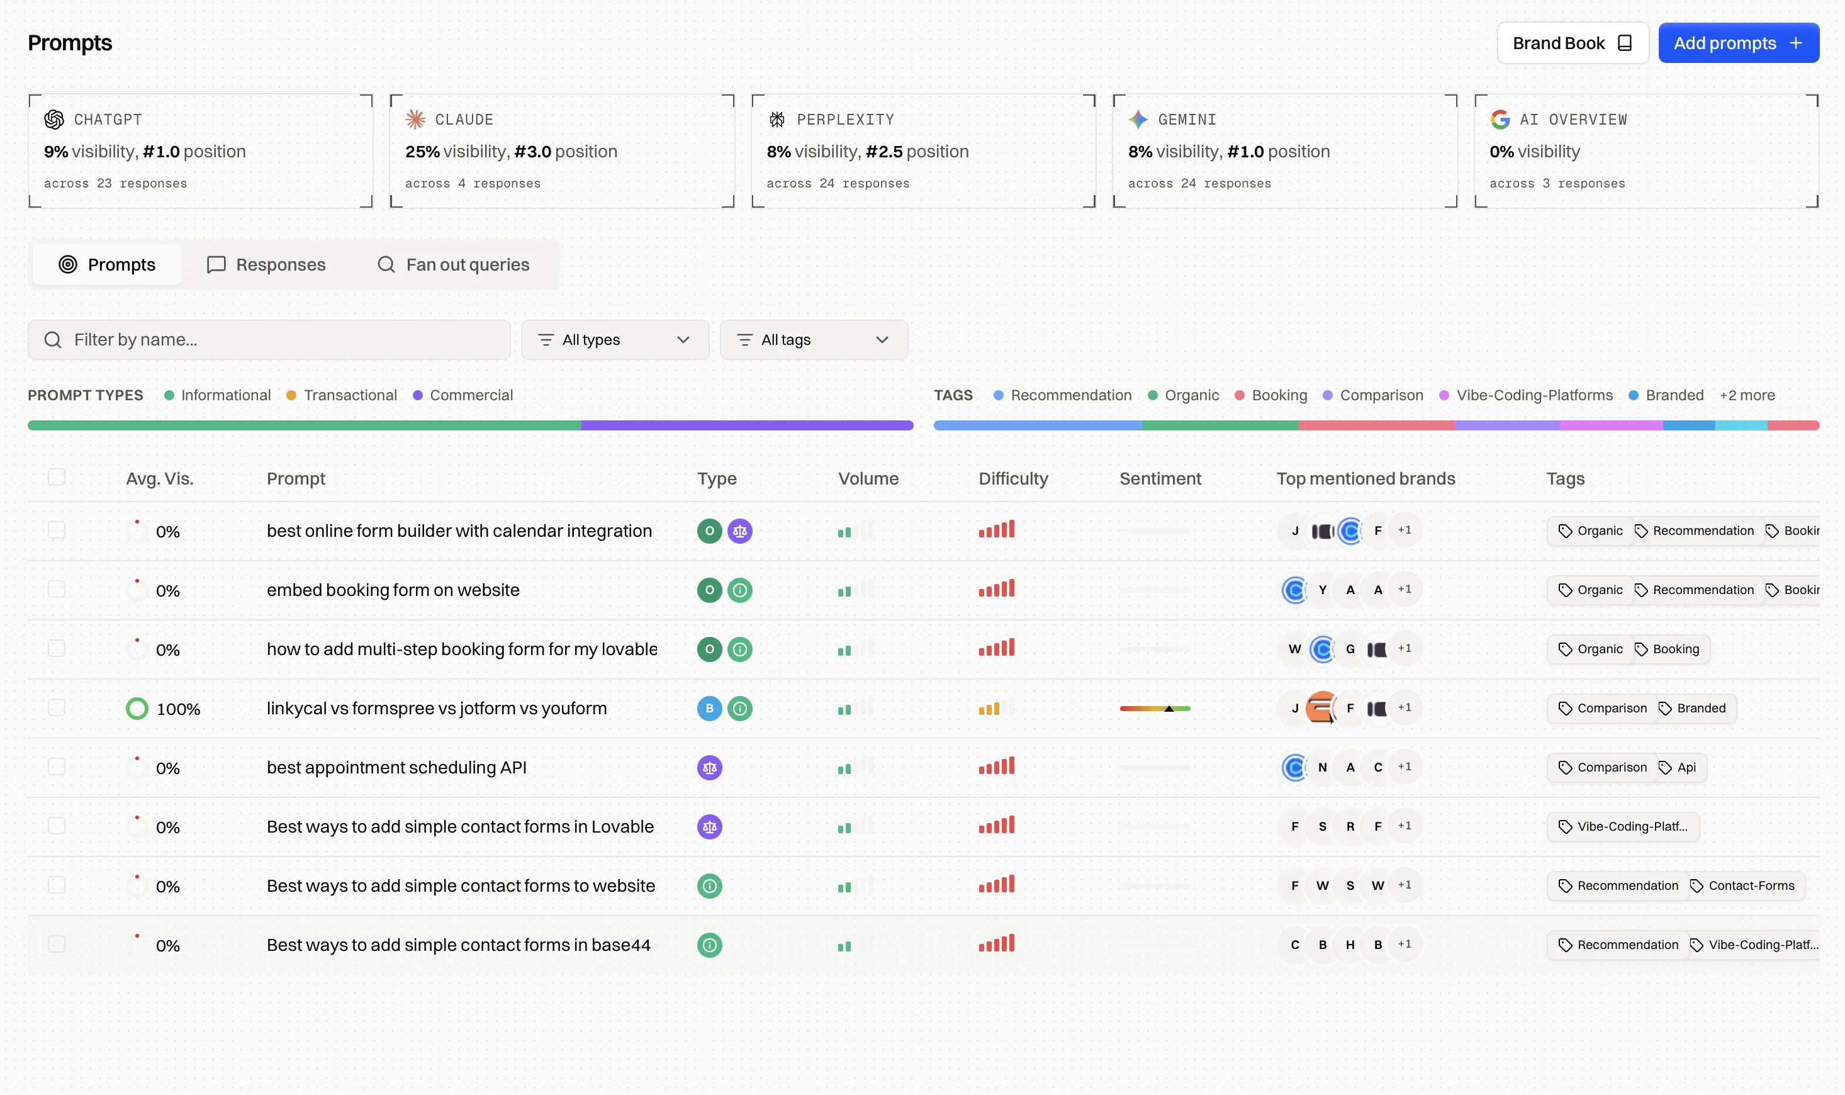Open prompt 'linkycal vs formspree vs jotform vs youform'
Screen dimensions: 1845x1095
(436, 709)
